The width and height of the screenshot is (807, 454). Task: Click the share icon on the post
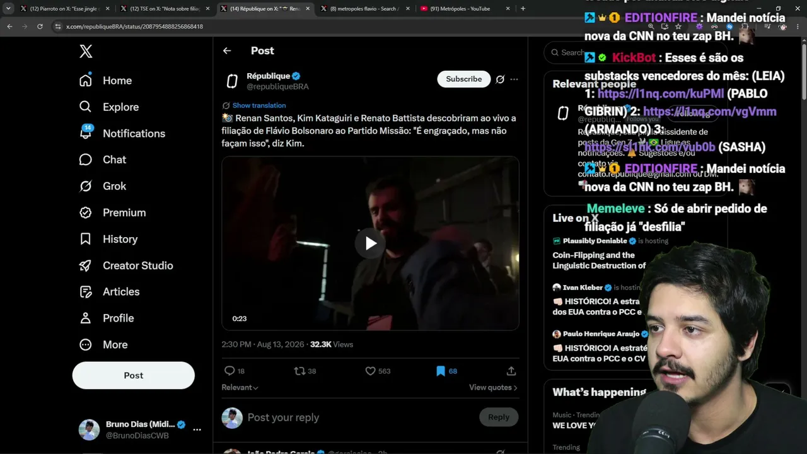coord(511,371)
